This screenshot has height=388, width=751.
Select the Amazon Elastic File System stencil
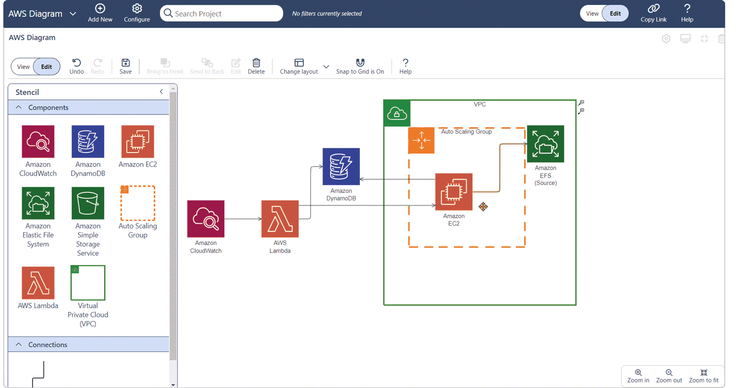(x=38, y=203)
